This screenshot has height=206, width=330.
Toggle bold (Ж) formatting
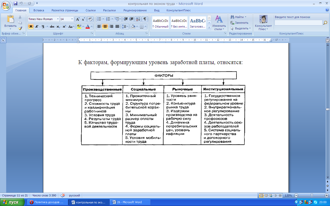click(x=31, y=27)
